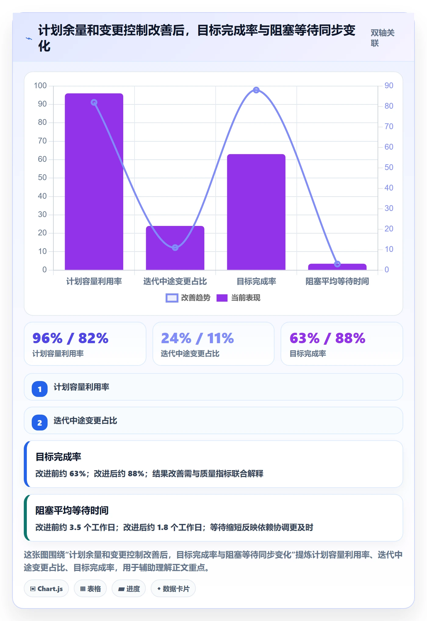This screenshot has width=427, height=621.
Task: Select the 迭代中途变更占比 numbered list row text
Action: pyautogui.click(x=85, y=421)
